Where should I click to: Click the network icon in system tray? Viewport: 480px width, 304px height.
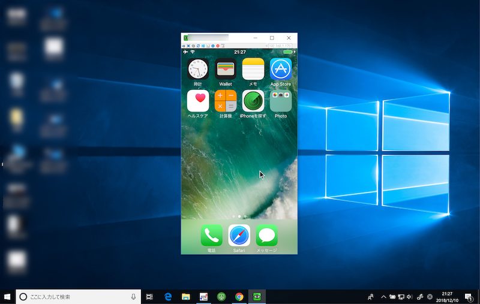[x=401, y=297]
